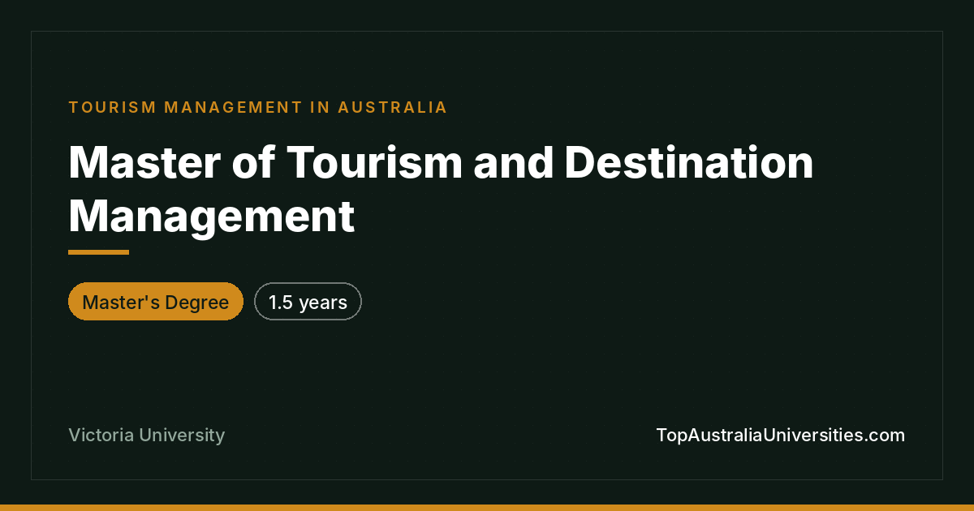Viewport: 974px width, 511px height.
Task: Click the Master's Degree pill badge
Action: tap(156, 302)
